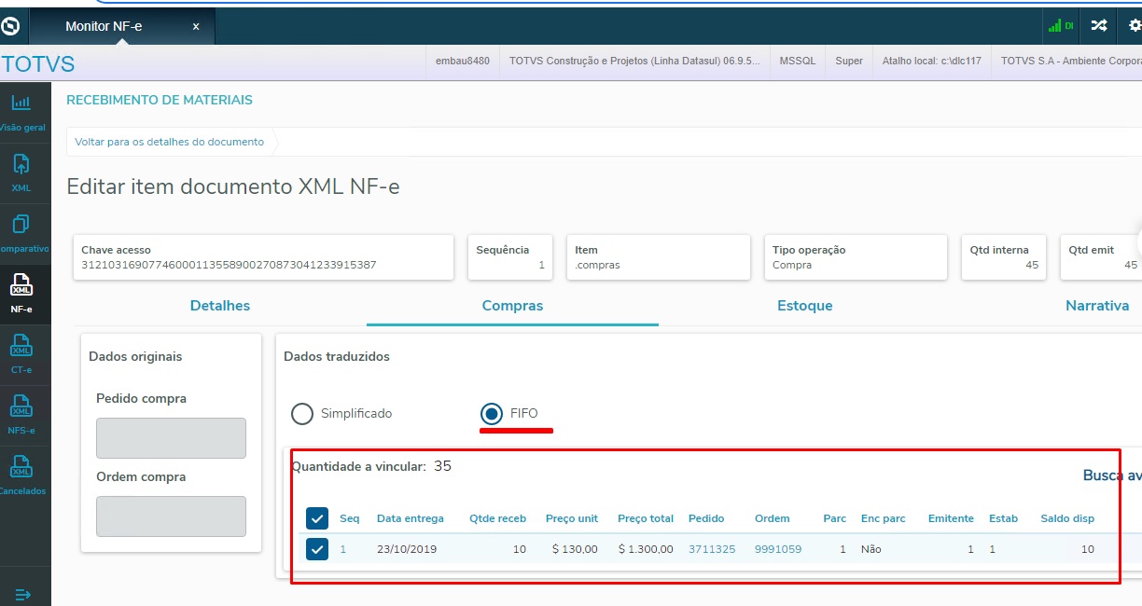Click the shuffle arrows icon
1142x606 pixels.
point(1099,26)
